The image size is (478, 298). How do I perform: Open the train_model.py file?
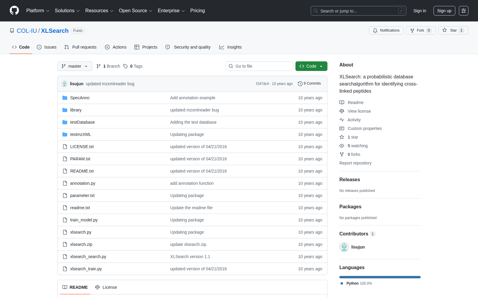click(x=84, y=220)
